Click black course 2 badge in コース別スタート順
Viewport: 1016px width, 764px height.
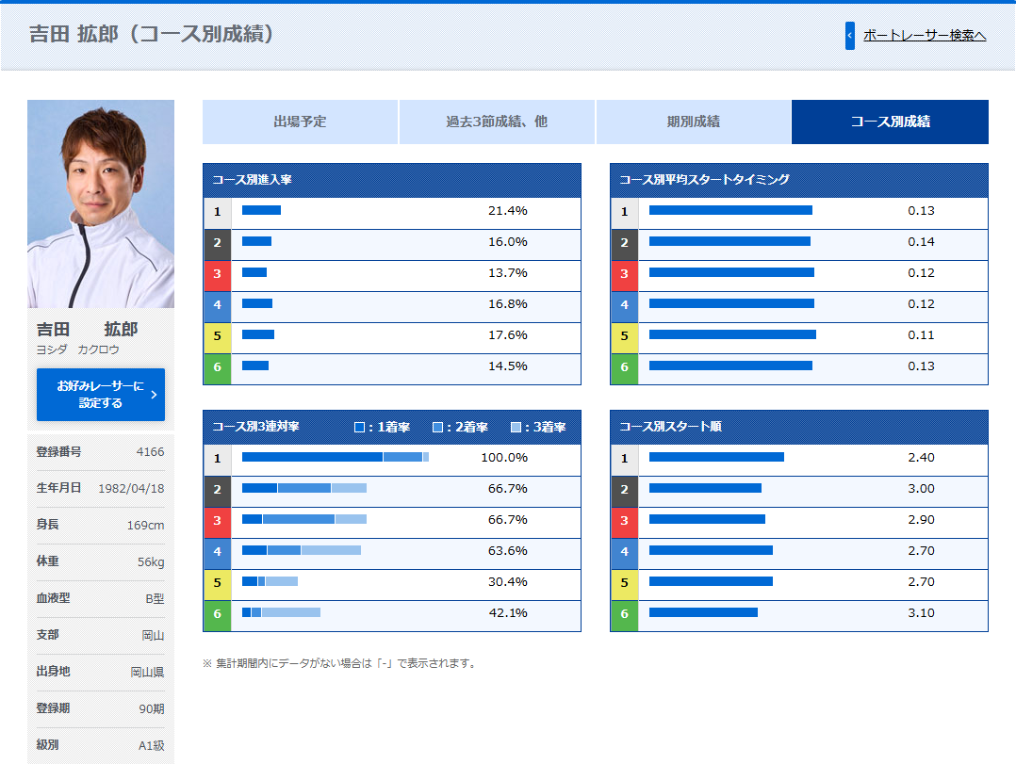(625, 490)
